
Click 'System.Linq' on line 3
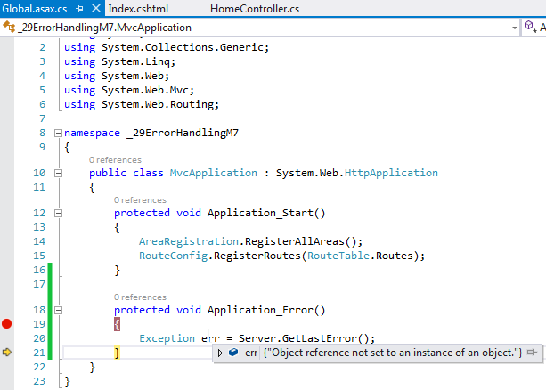[135, 61]
